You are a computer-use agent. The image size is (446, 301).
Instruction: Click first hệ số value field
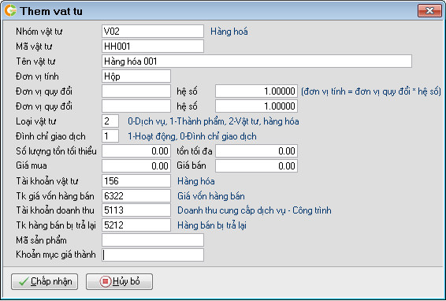tap(257, 91)
